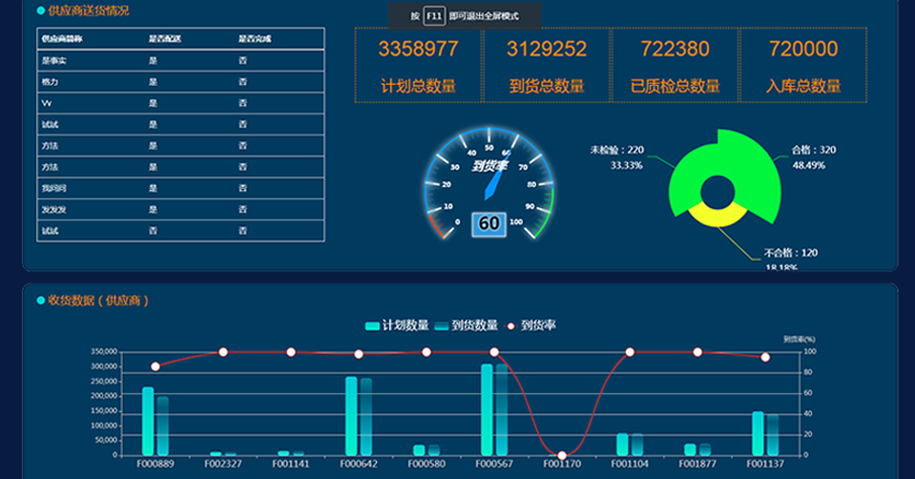Click the 入库总数量 720000 card
Screen dimensions: 915x479
(x=802, y=65)
